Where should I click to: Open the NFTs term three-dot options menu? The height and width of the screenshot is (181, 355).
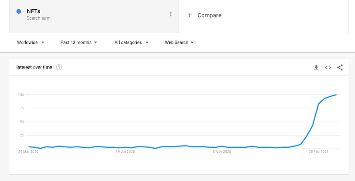click(171, 14)
